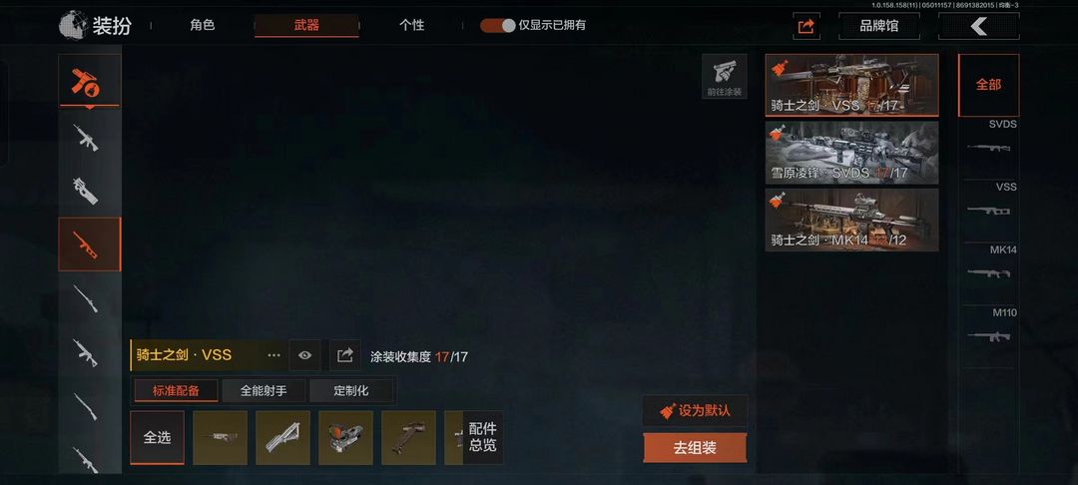Select the assault rifle category in sidebar
This screenshot has height=485, width=1078.
(x=88, y=137)
